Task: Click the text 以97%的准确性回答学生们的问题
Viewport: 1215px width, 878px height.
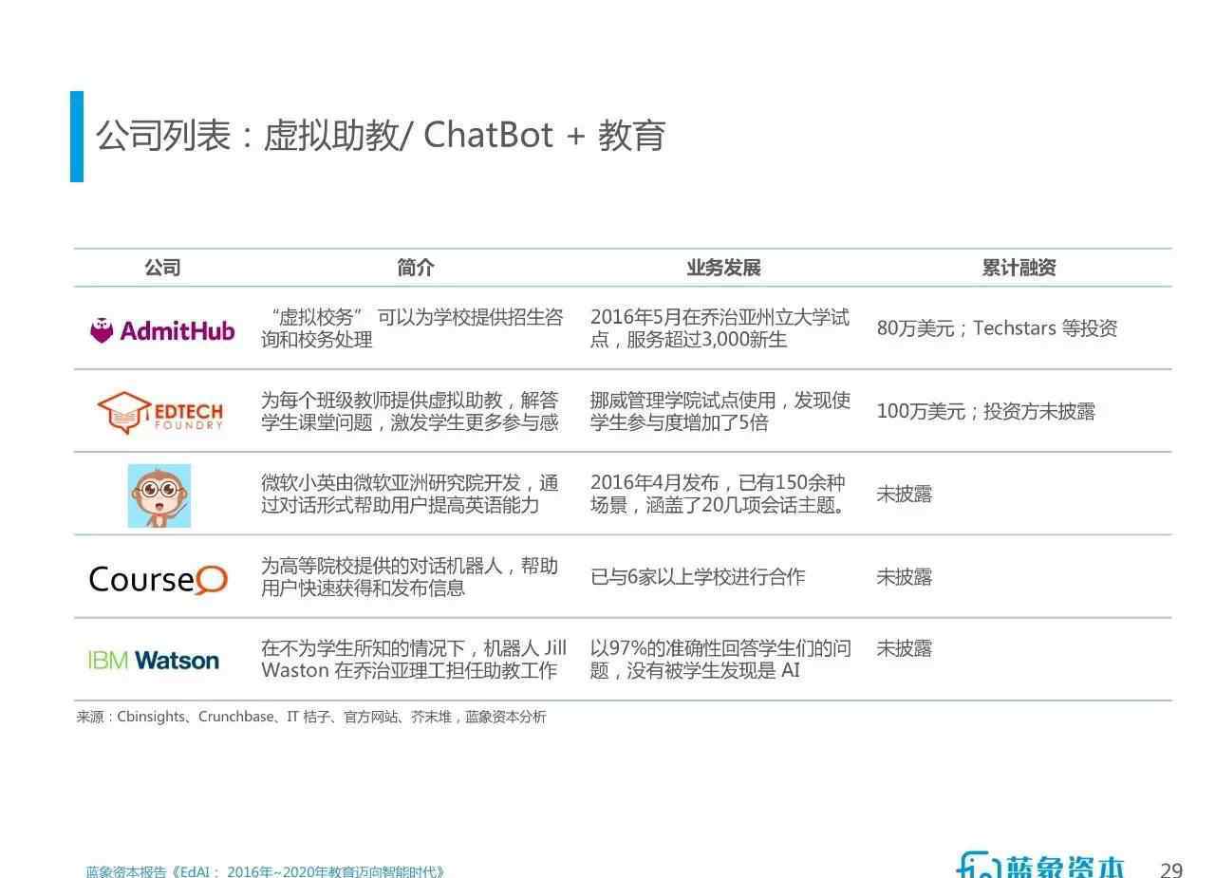Action: click(720, 659)
